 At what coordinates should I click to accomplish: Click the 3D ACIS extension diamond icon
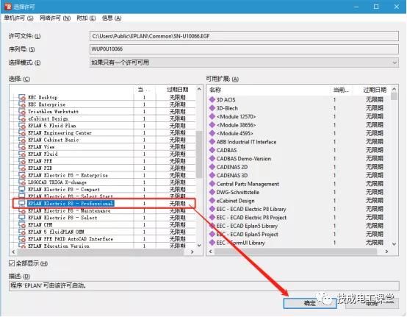coord(212,99)
